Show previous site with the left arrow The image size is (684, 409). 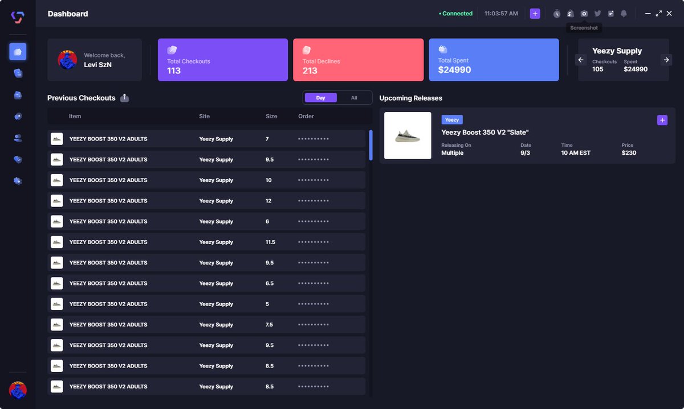(581, 60)
